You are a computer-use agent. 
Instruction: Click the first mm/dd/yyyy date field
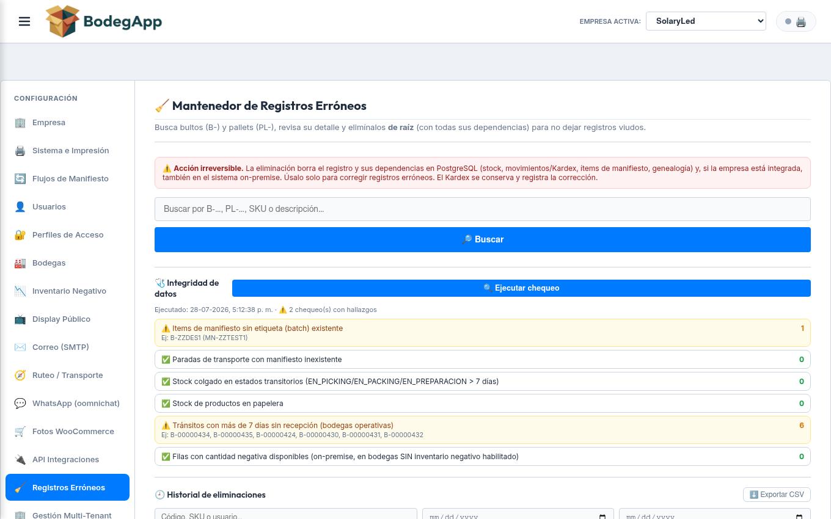518,514
